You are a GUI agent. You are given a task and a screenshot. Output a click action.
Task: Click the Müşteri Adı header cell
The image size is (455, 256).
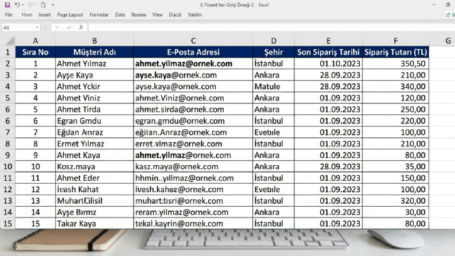[95, 52]
